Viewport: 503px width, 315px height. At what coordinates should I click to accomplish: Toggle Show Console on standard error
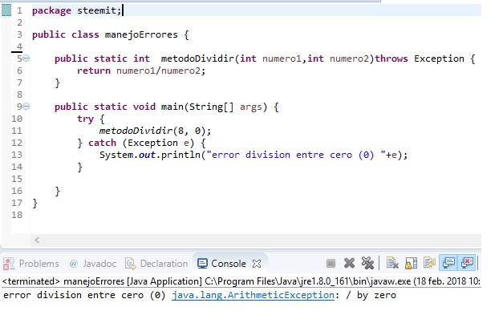(467, 263)
